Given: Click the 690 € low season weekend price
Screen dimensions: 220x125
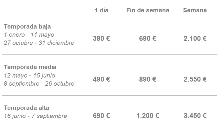Looking at the screenshot, I should [x=148, y=38].
